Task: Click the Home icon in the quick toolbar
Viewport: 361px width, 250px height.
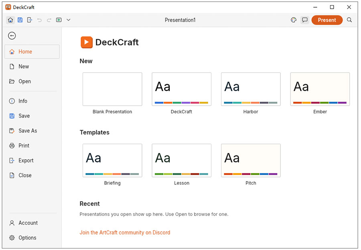Action: [x=10, y=20]
